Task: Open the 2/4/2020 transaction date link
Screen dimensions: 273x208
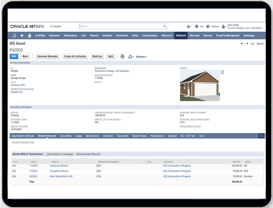Action: tap(33, 177)
